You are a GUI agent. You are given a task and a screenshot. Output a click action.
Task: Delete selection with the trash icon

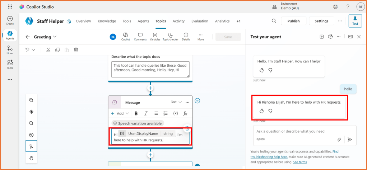click(x=76, y=50)
